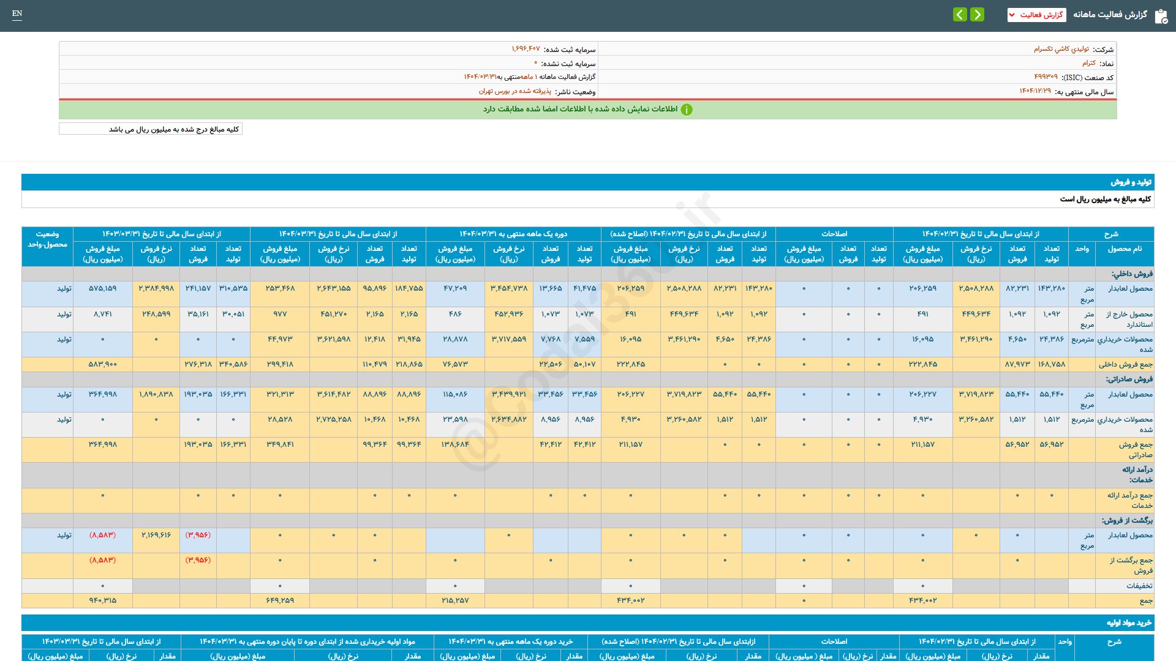Click the فروش داخلی: row heading

click(1132, 274)
